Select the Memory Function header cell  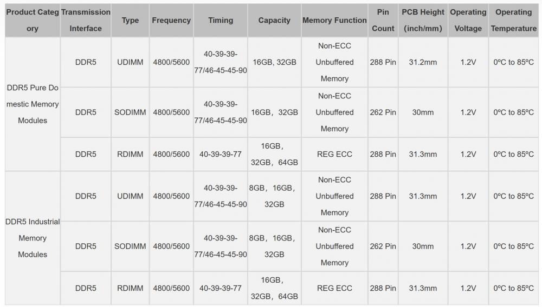pos(334,21)
